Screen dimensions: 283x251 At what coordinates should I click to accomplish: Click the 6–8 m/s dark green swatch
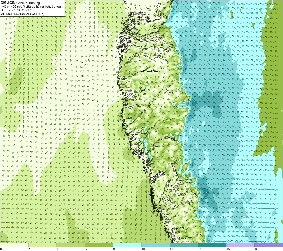[99, 245]
